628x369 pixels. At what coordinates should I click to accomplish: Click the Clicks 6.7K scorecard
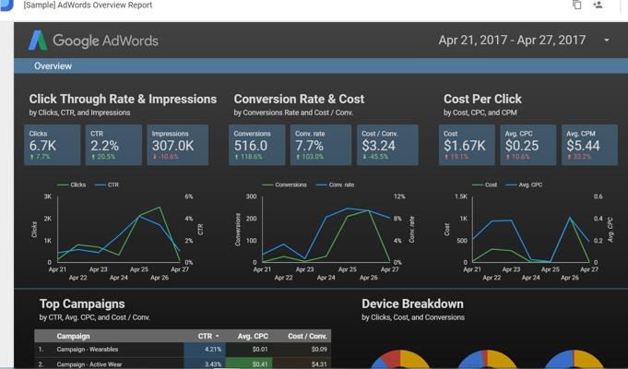point(52,145)
